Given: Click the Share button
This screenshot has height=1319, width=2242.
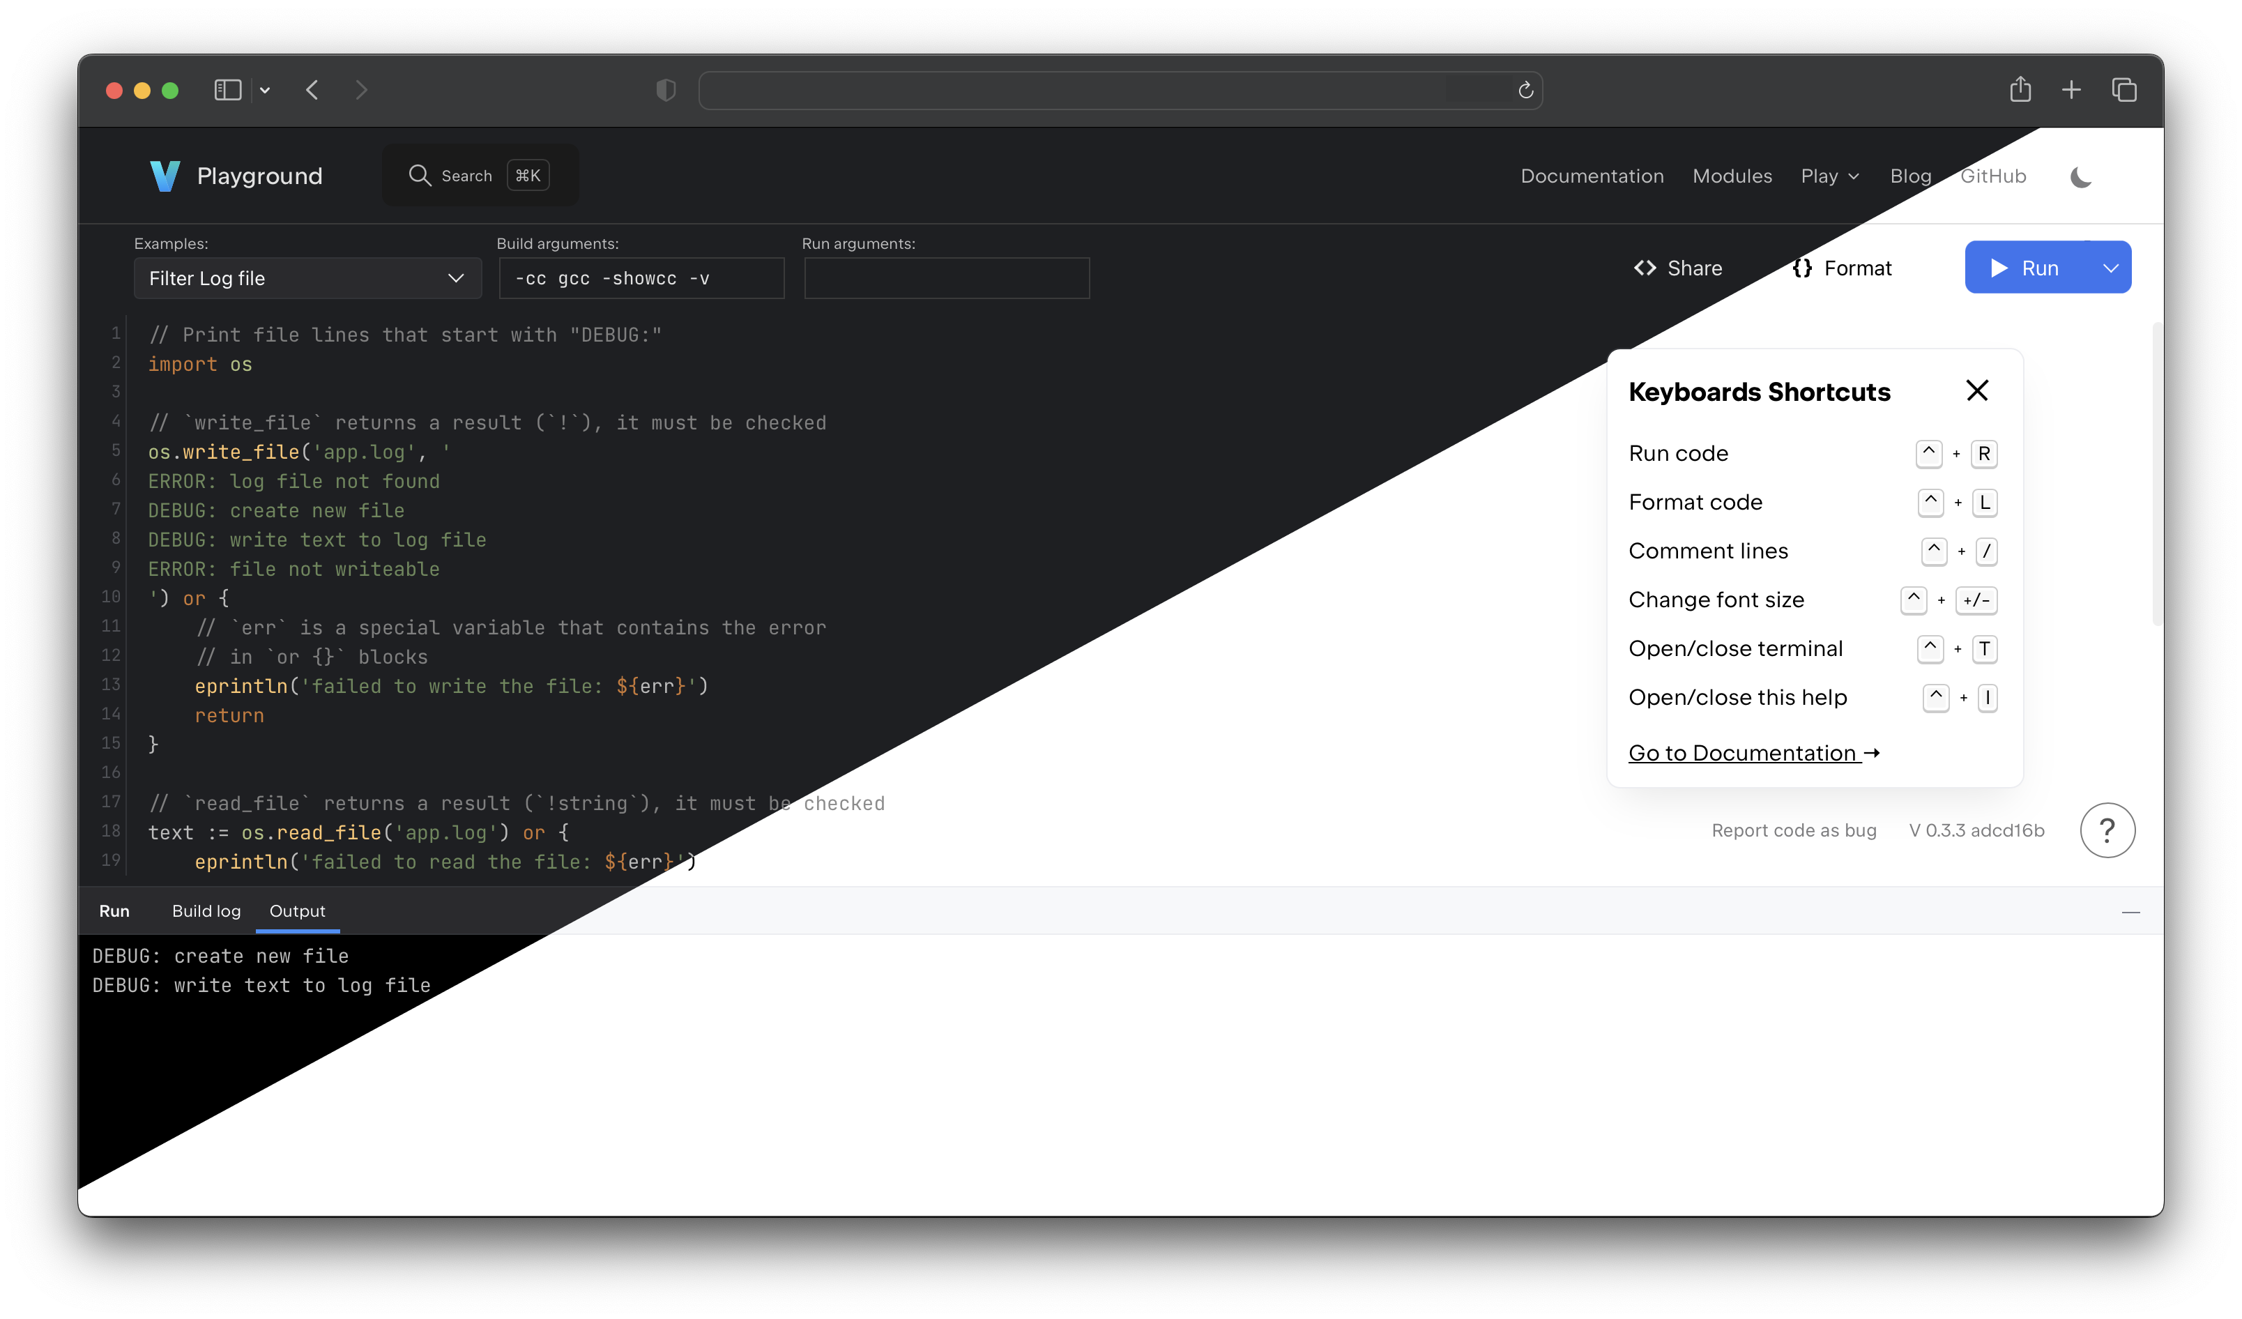Looking at the screenshot, I should [x=1678, y=268].
